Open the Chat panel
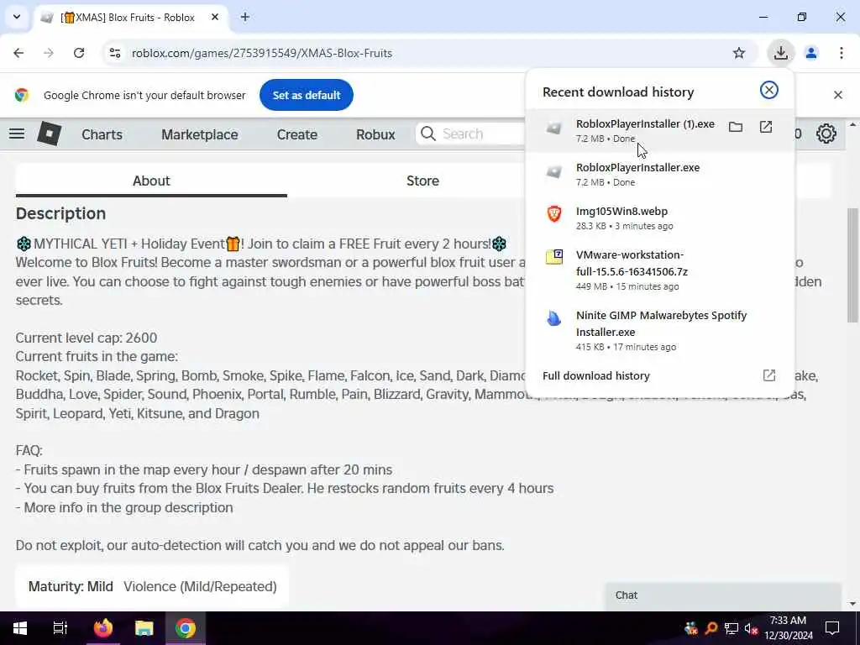 [723, 595]
